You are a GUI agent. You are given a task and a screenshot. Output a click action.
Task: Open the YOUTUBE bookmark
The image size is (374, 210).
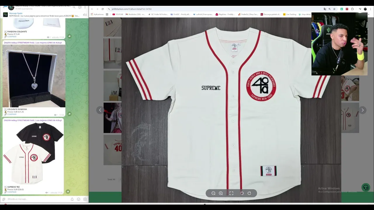(x=118, y=14)
